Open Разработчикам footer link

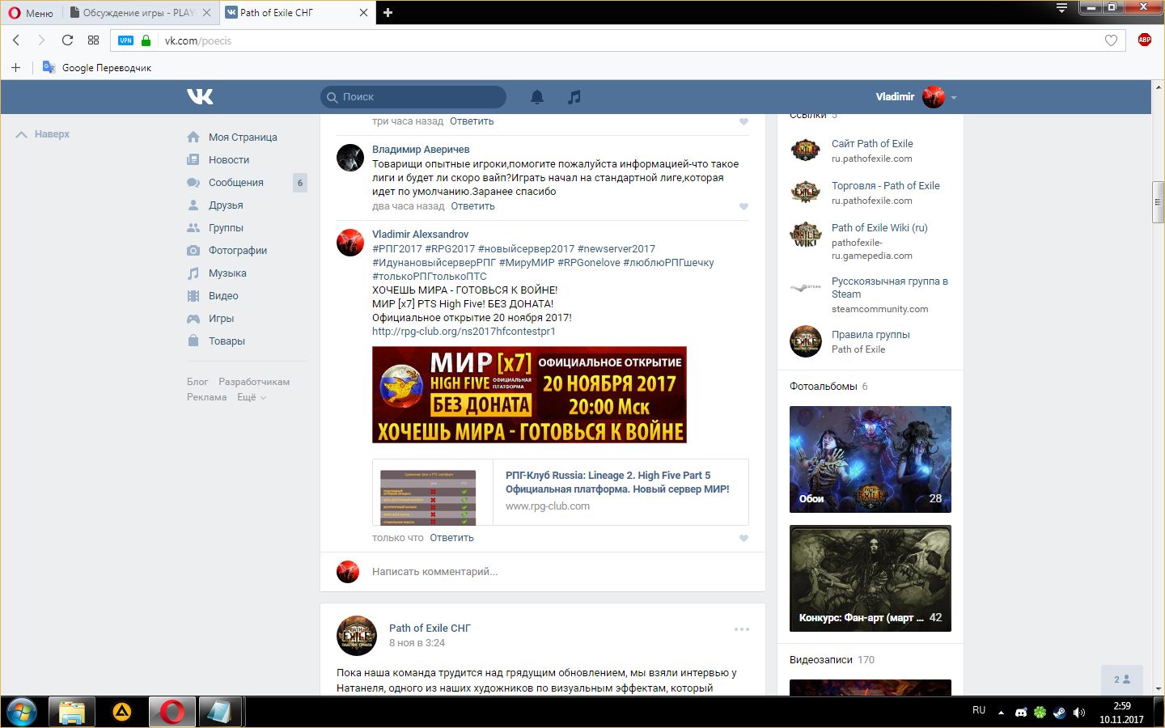point(254,382)
